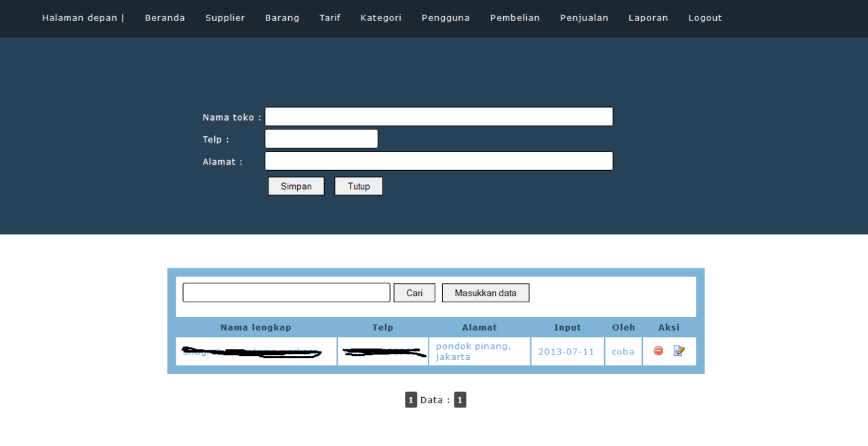868x446 pixels.
Task: Navigate to Kategori
Action: pos(381,18)
